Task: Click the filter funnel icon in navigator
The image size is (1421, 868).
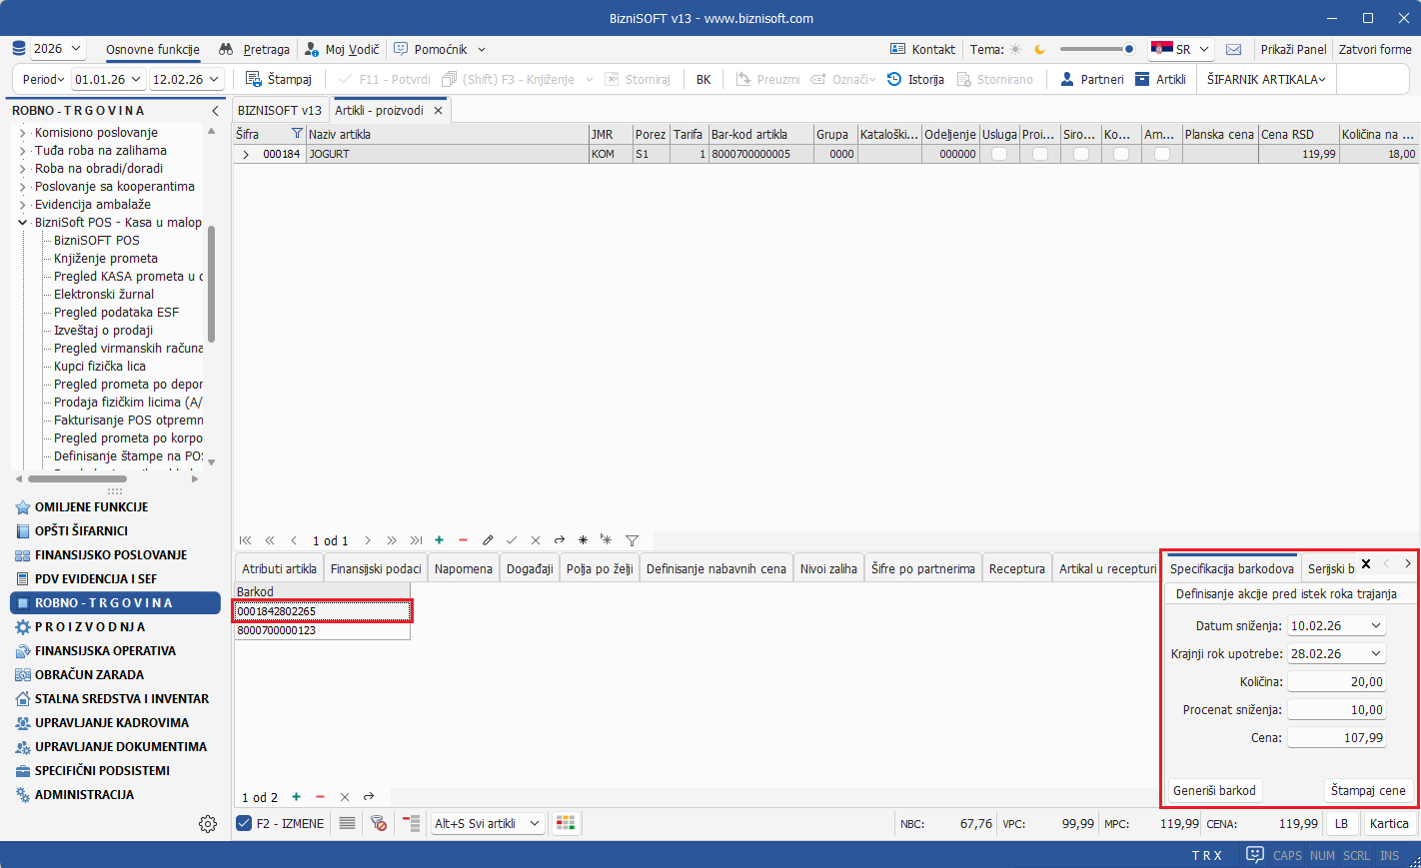Action: [632, 540]
